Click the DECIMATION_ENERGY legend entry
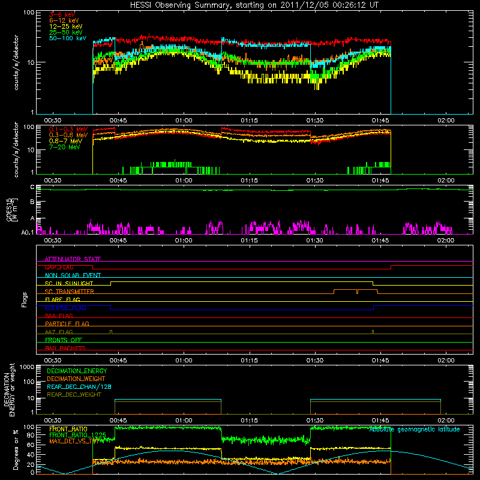 click(77, 371)
